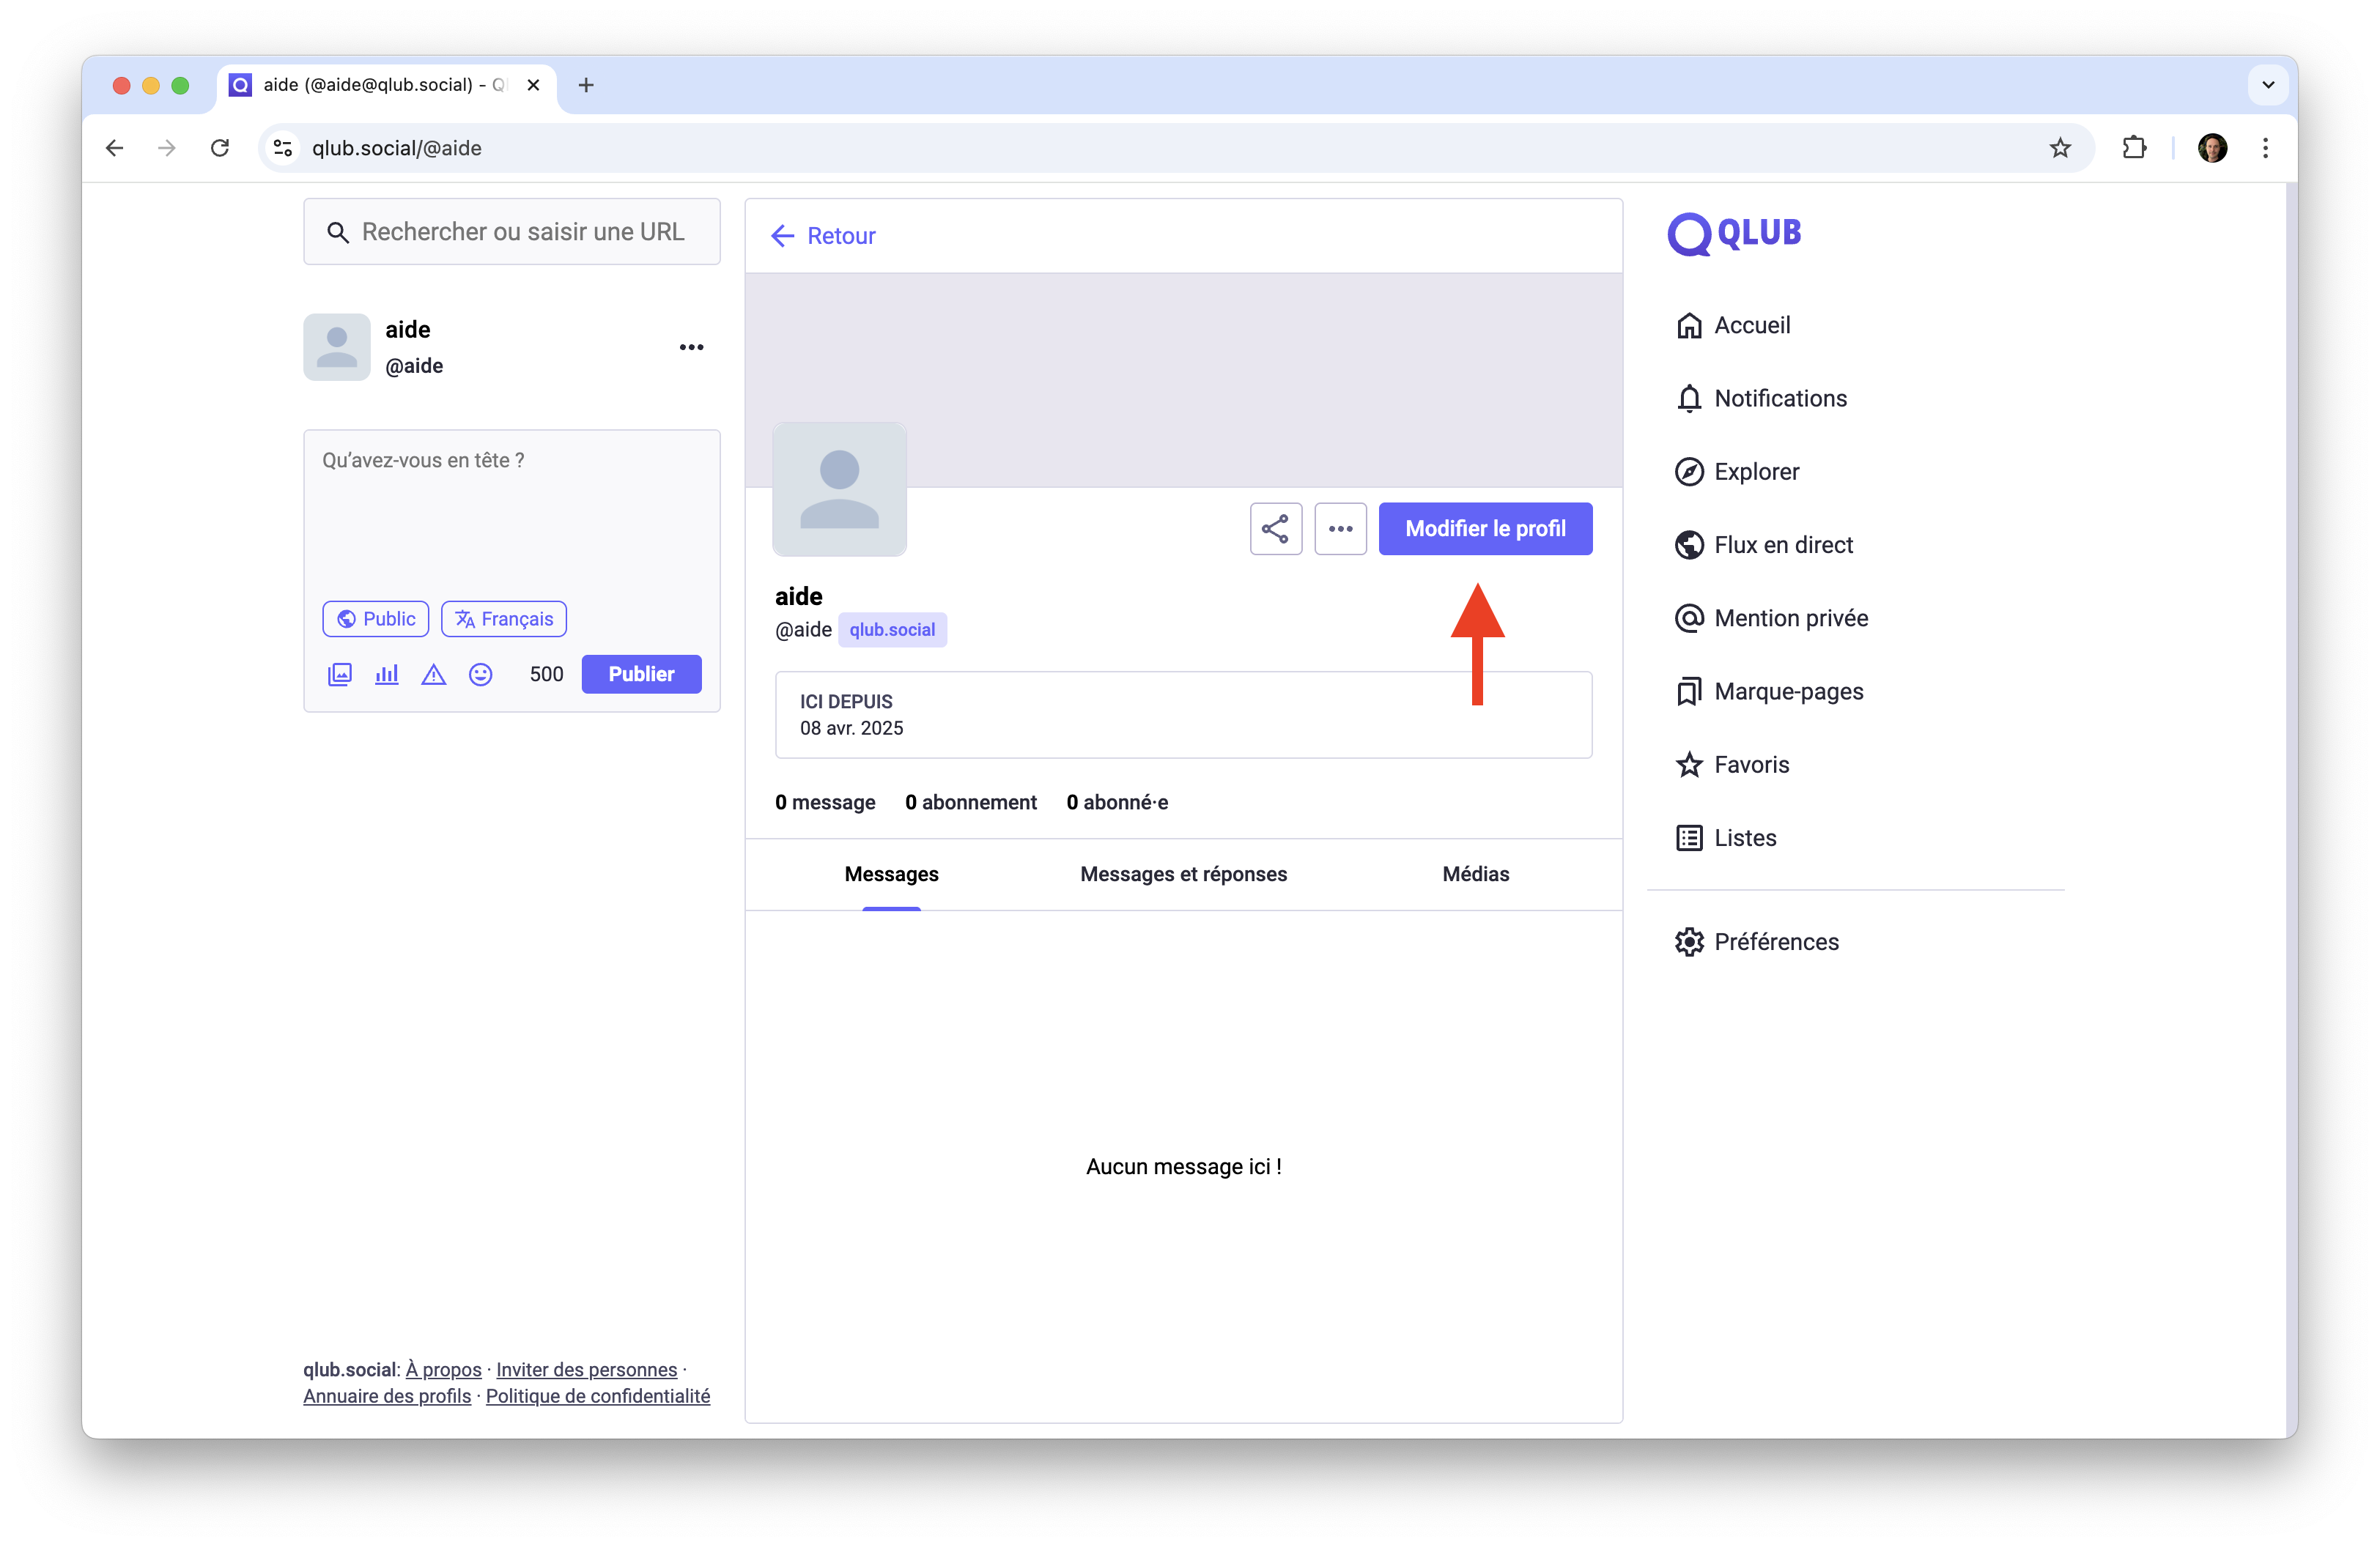Screen dimensions: 2380x1547
Task: Go back with the Retour link
Action: [823, 236]
